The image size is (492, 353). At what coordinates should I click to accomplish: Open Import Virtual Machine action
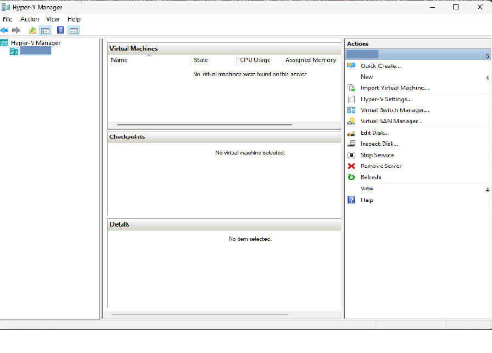(x=395, y=88)
